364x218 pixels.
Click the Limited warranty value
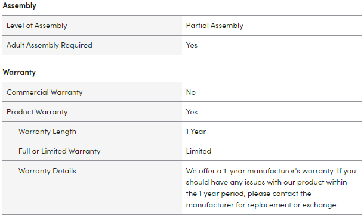pyautogui.click(x=199, y=151)
